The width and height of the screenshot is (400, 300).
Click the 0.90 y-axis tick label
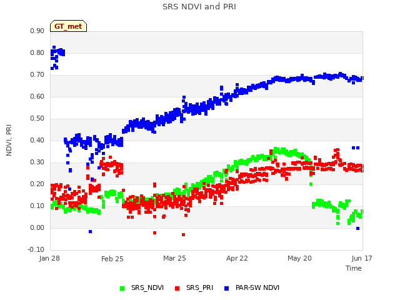(x=37, y=31)
